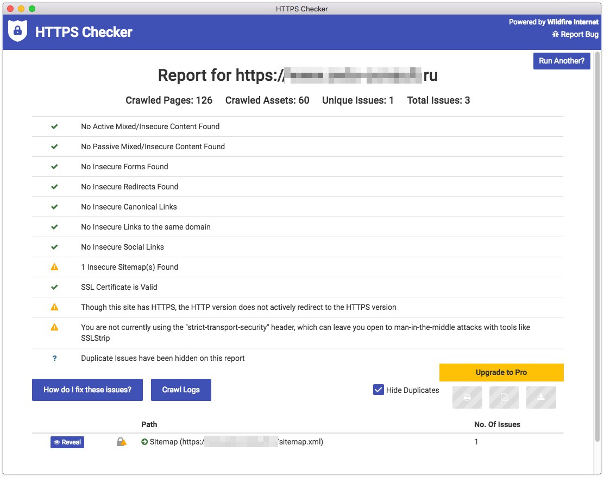Click the No. Of Issues column header

pos(497,424)
